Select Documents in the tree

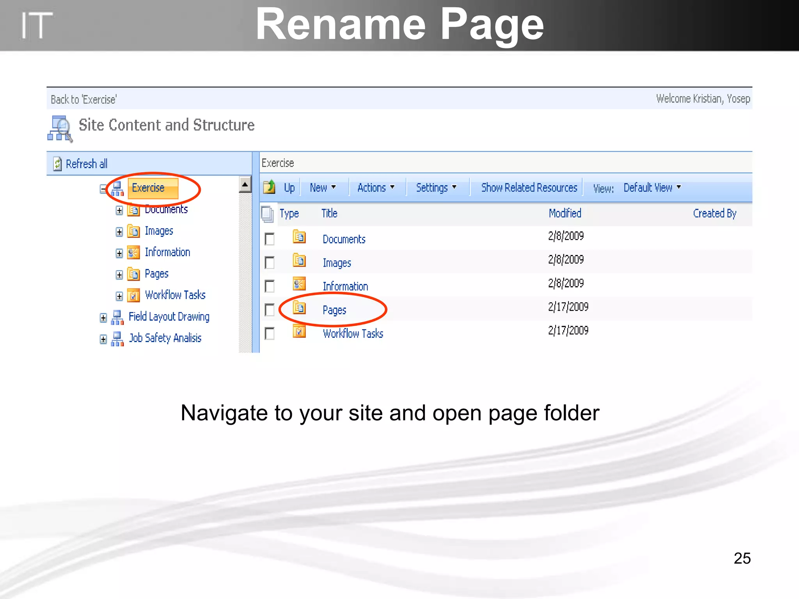click(x=166, y=210)
